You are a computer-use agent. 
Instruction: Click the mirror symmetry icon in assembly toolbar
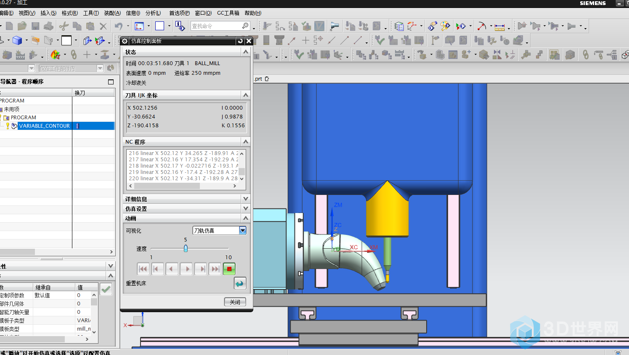(497, 55)
